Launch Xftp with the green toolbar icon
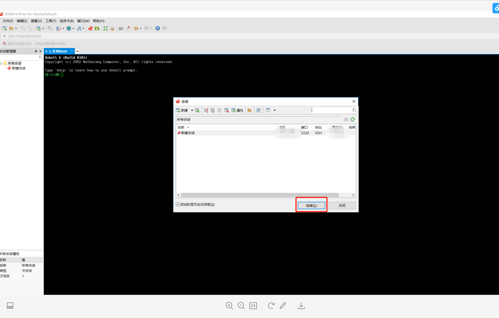 pos(97,28)
